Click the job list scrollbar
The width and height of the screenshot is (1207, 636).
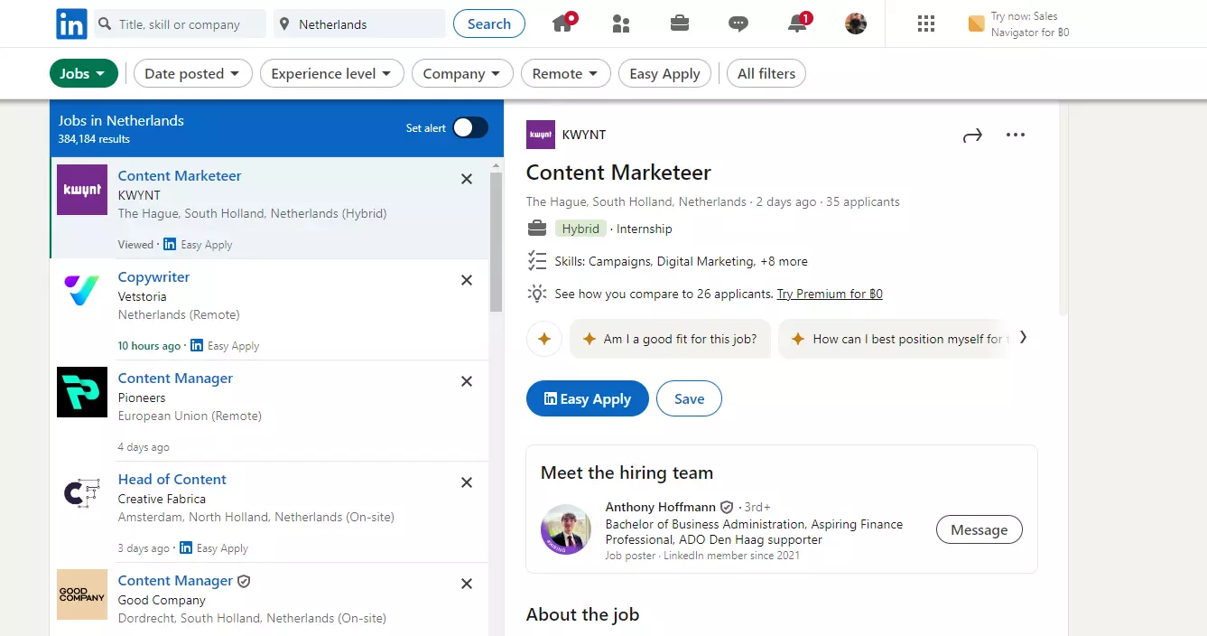pyautogui.click(x=496, y=241)
